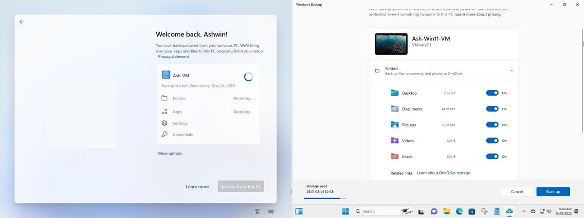Viewport: 584px width, 218px height.
Task: Click the '26.01 GB of 30 GB' text
Action: 320,192
